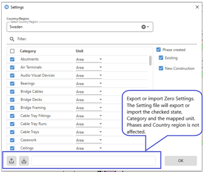Select the Audio Visual Devices row name

tap(37, 75)
